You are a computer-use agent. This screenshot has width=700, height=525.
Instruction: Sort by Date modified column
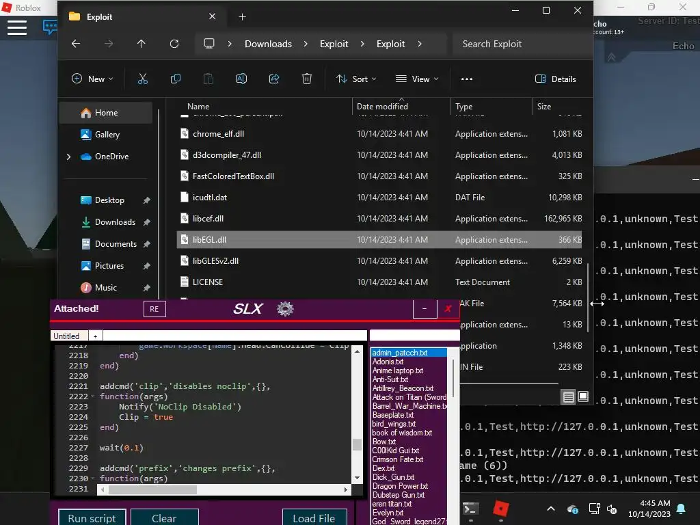(382, 107)
